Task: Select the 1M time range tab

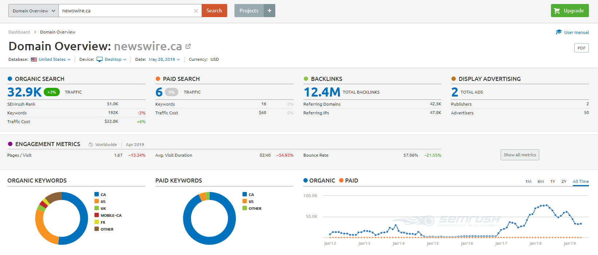Action: pyautogui.click(x=528, y=181)
